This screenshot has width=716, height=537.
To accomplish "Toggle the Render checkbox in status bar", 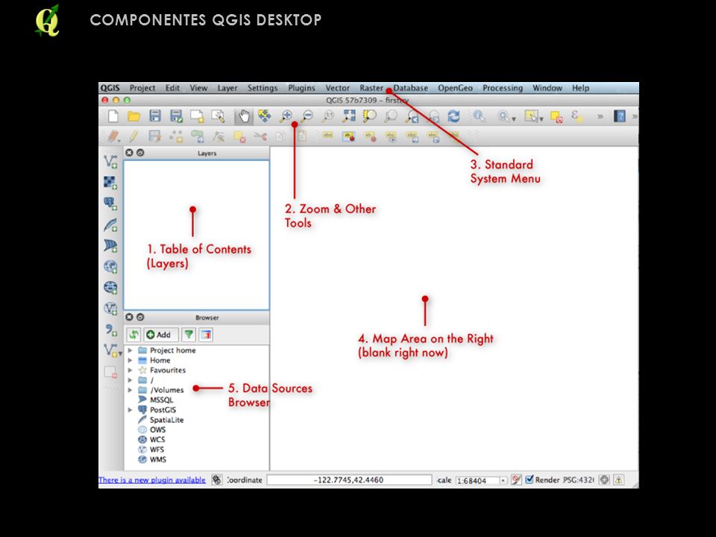I will pyautogui.click(x=530, y=480).
